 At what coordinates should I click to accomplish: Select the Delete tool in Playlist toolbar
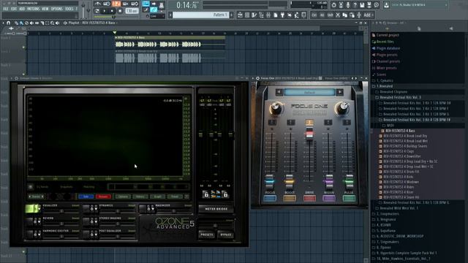click(26, 23)
